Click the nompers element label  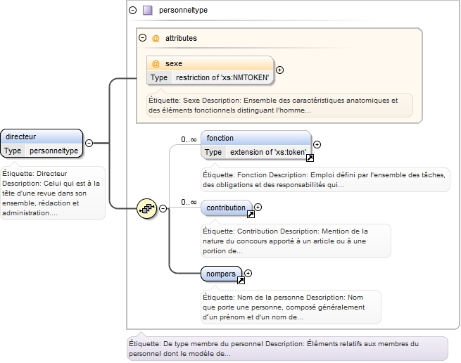pos(221,274)
